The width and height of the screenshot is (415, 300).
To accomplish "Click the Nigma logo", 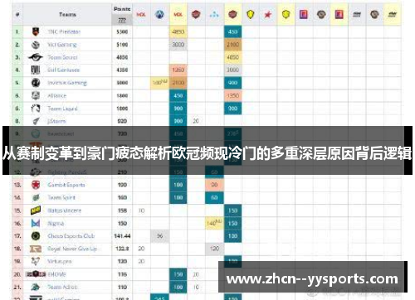I will click(x=36, y=223).
